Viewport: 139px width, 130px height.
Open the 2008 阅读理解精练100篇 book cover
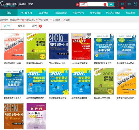pyautogui.click(x=14, y=47)
